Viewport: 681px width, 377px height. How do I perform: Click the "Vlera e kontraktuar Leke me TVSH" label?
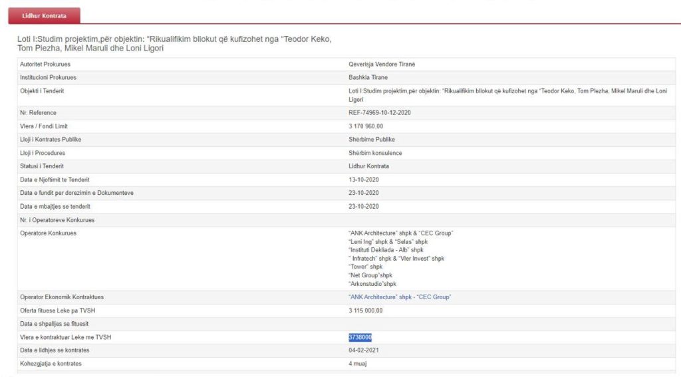point(65,337)
